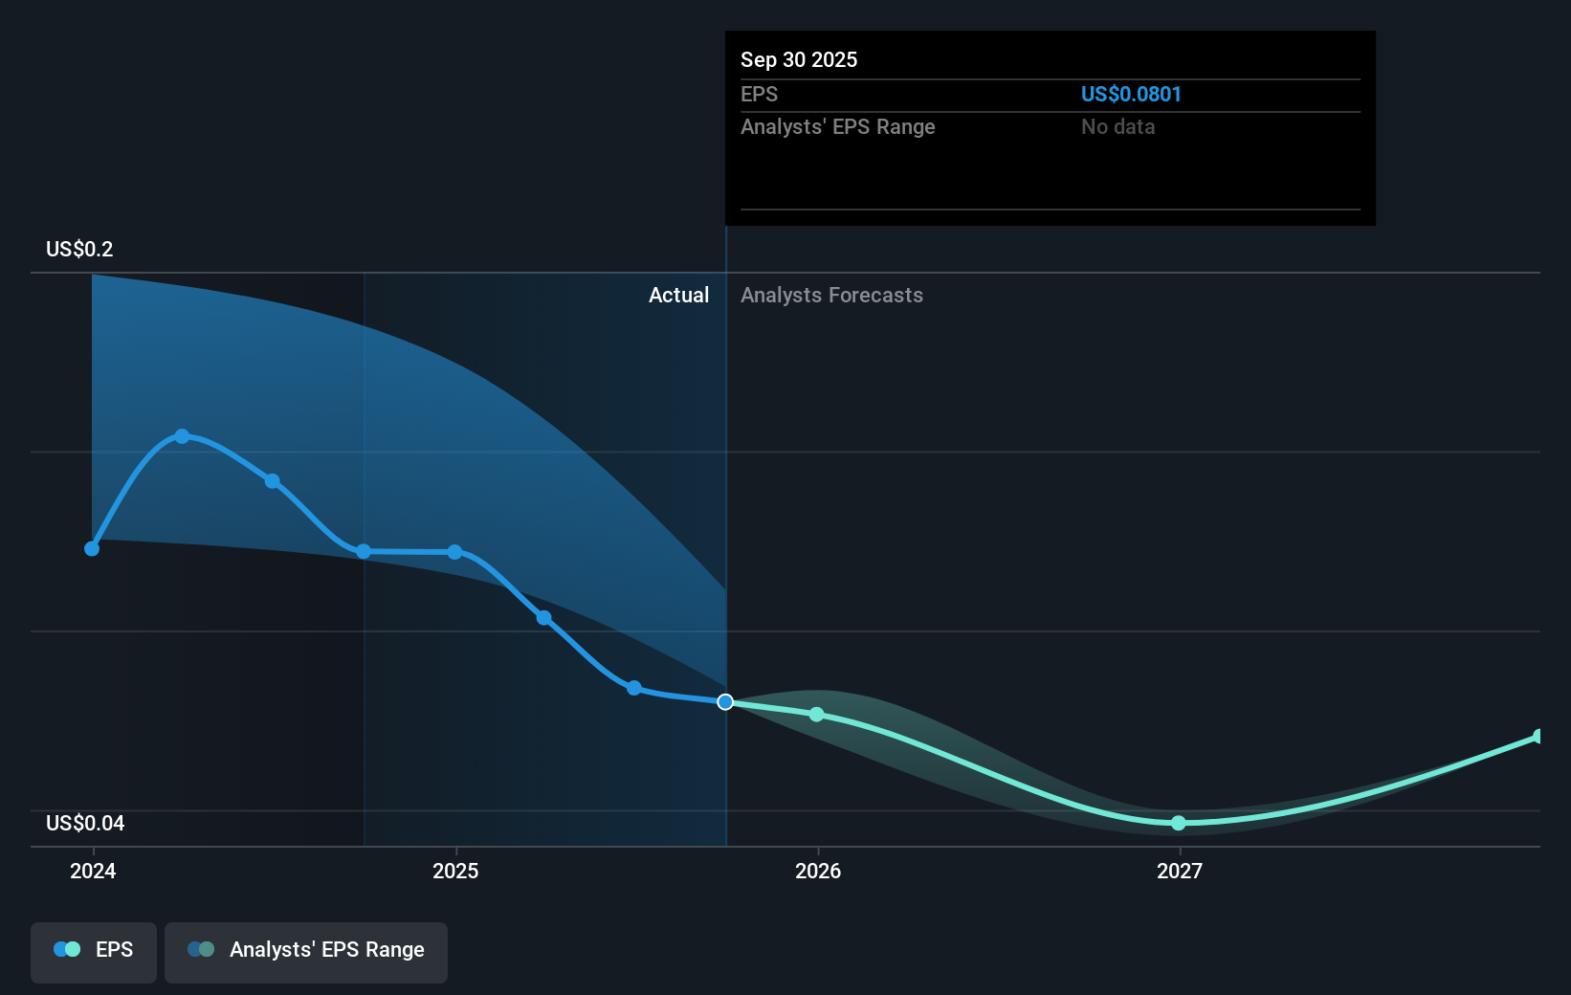Expand the Sep 30 2025 tooltip panel
The width and height of the screenshot is (1571, 995).
(1050, 127)
